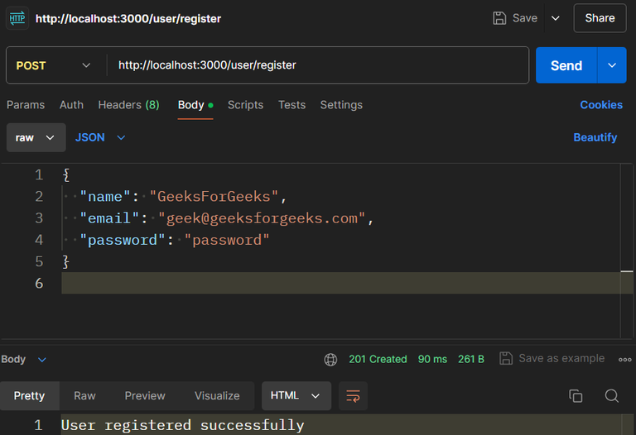The height and width of the screenshot is (435, 636).
Task: Click the "password" value string
Action: tap(227, 240)
